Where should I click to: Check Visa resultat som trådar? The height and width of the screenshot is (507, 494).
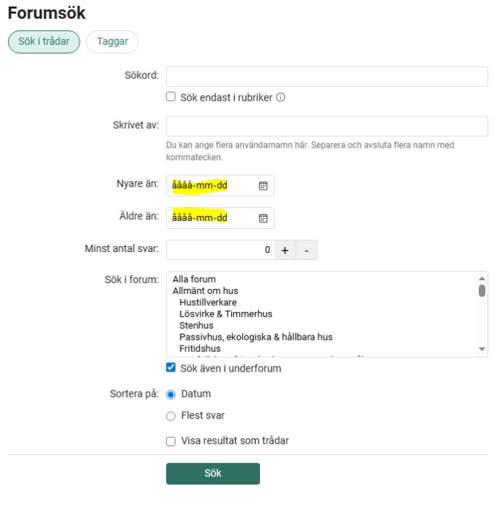[x=171, y=441]
